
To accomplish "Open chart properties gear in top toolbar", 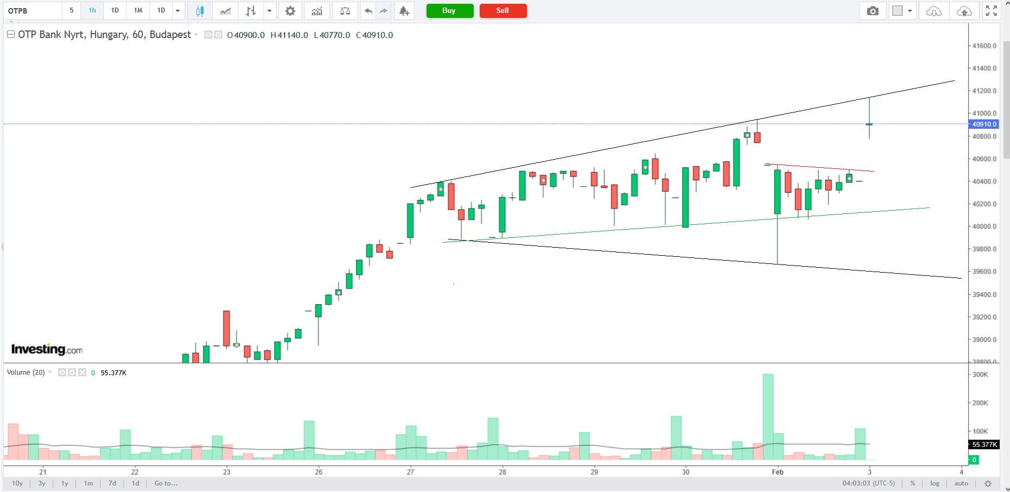I will 290,11.
